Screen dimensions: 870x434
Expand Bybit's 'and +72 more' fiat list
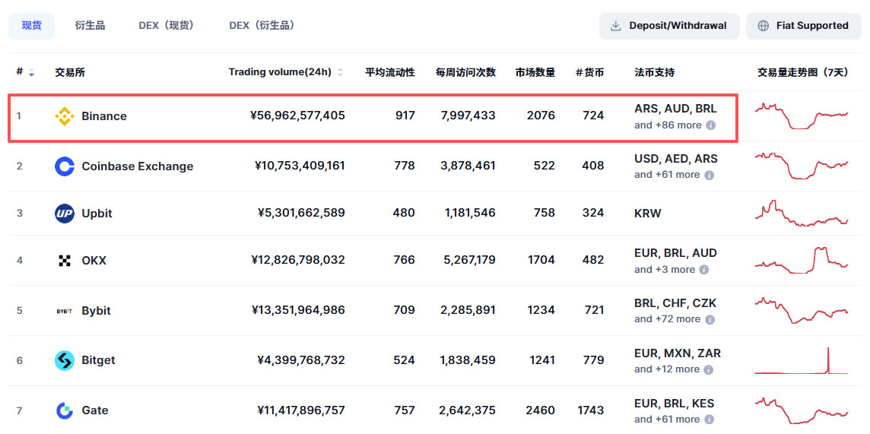[674, 319]
